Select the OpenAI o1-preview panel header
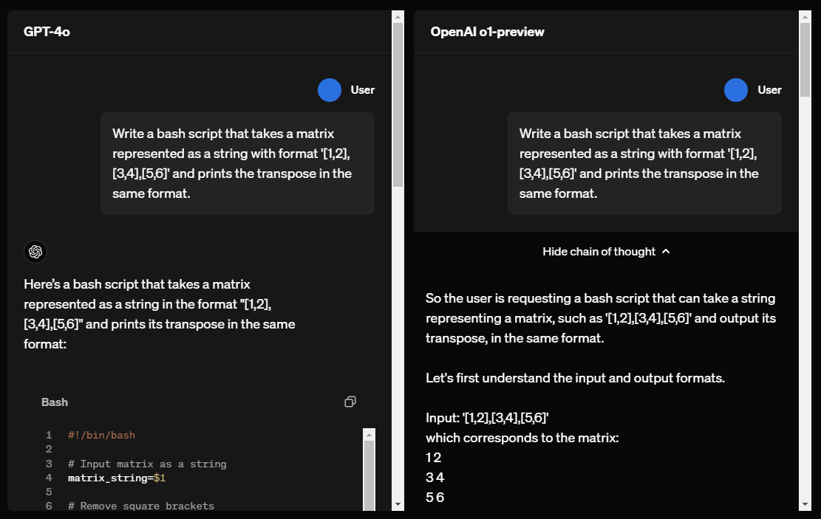This screenshot has height=519, width=821. (487, 31)
